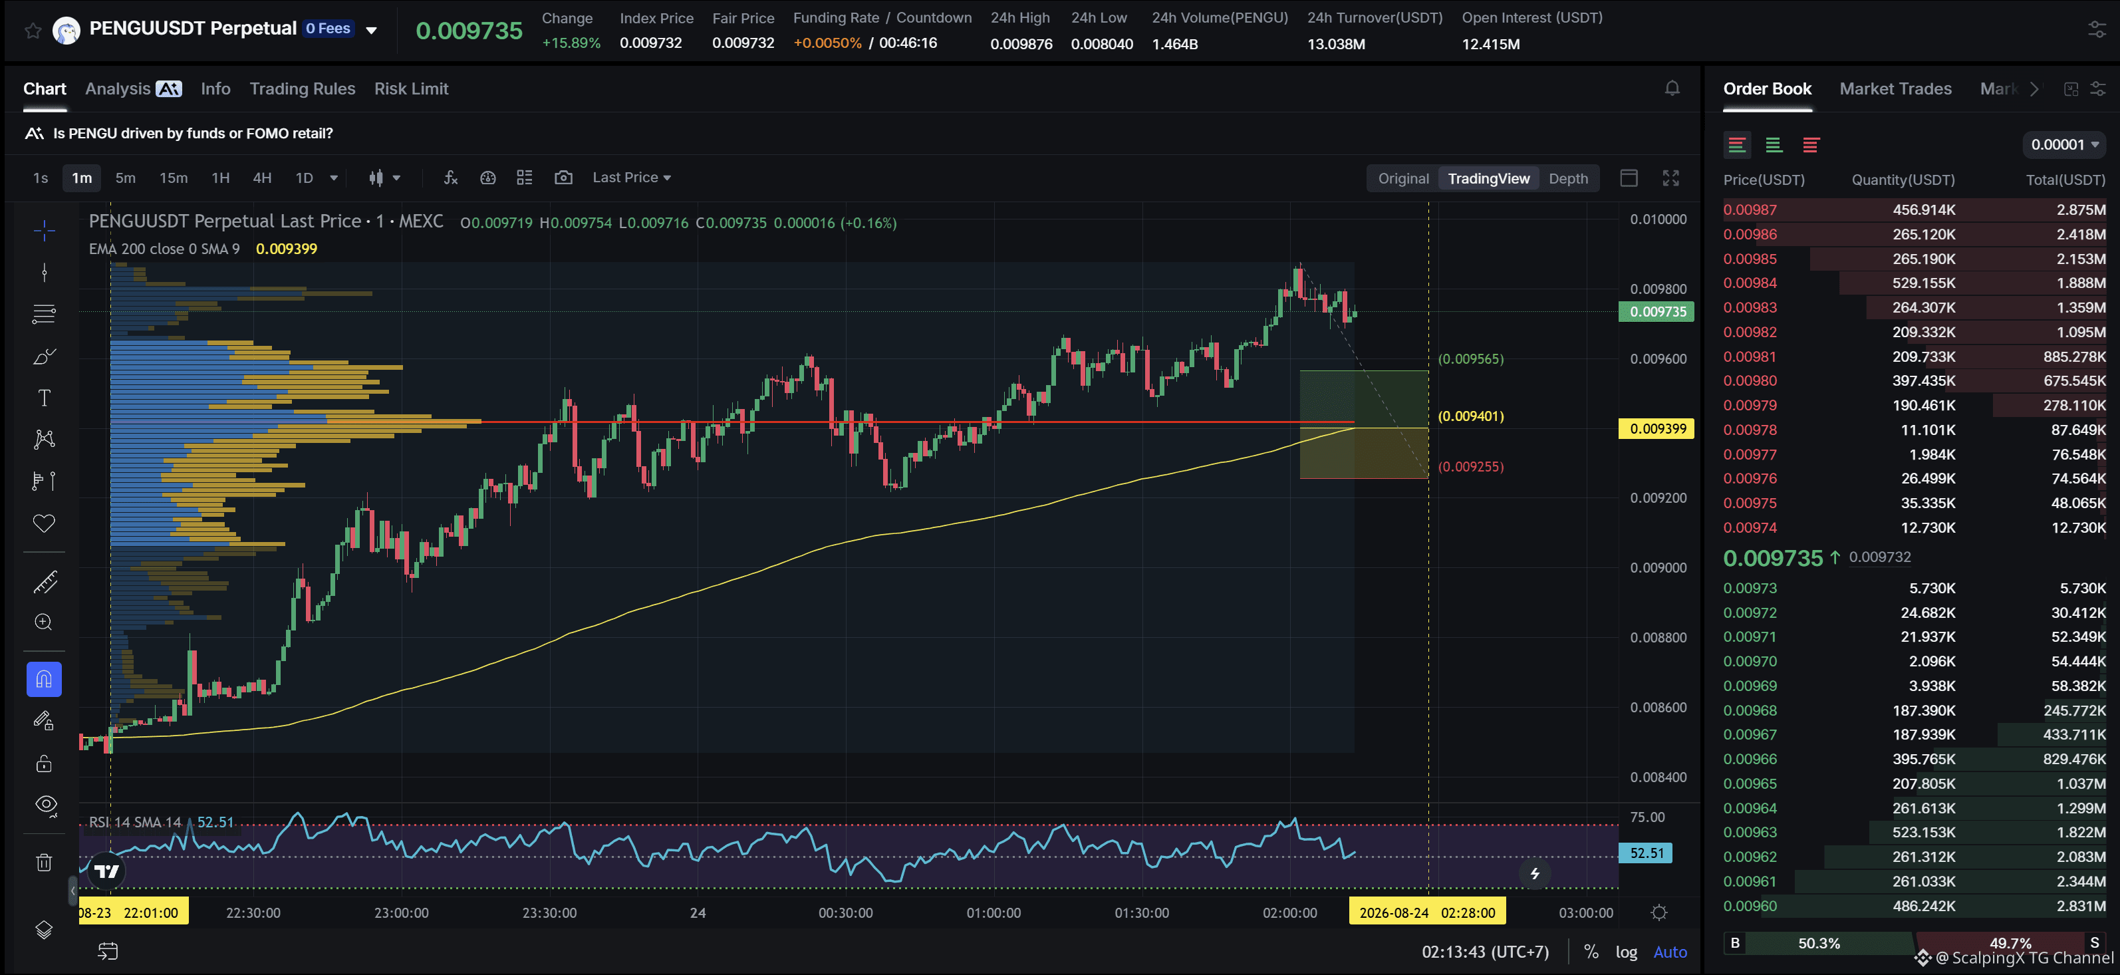Toggle the chart panel layout icon
Viewport: 2120px width, 975px height.
(x=1629, y=178)
